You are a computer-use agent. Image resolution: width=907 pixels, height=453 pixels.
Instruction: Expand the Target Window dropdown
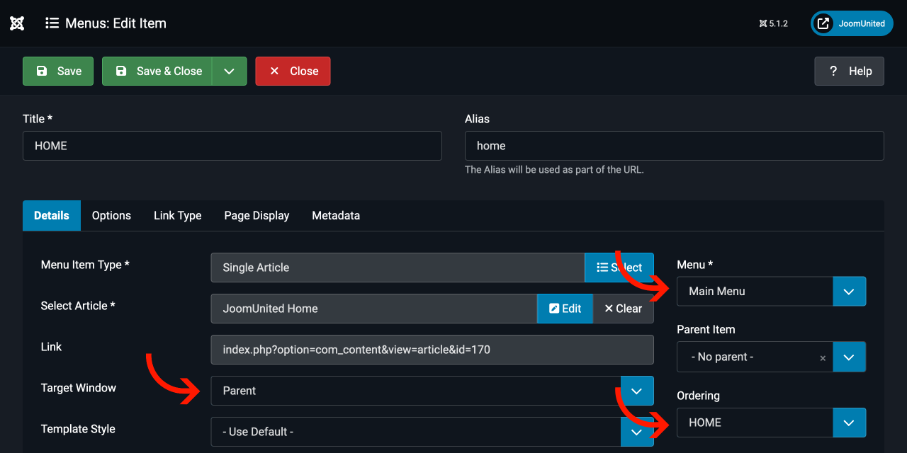636,391
